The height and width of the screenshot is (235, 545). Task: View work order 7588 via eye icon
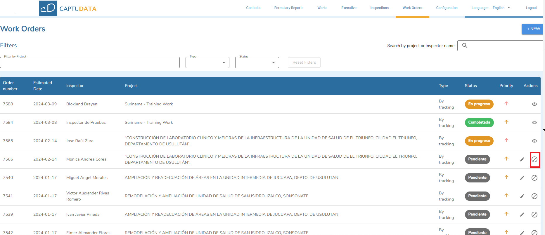(534, 104)
